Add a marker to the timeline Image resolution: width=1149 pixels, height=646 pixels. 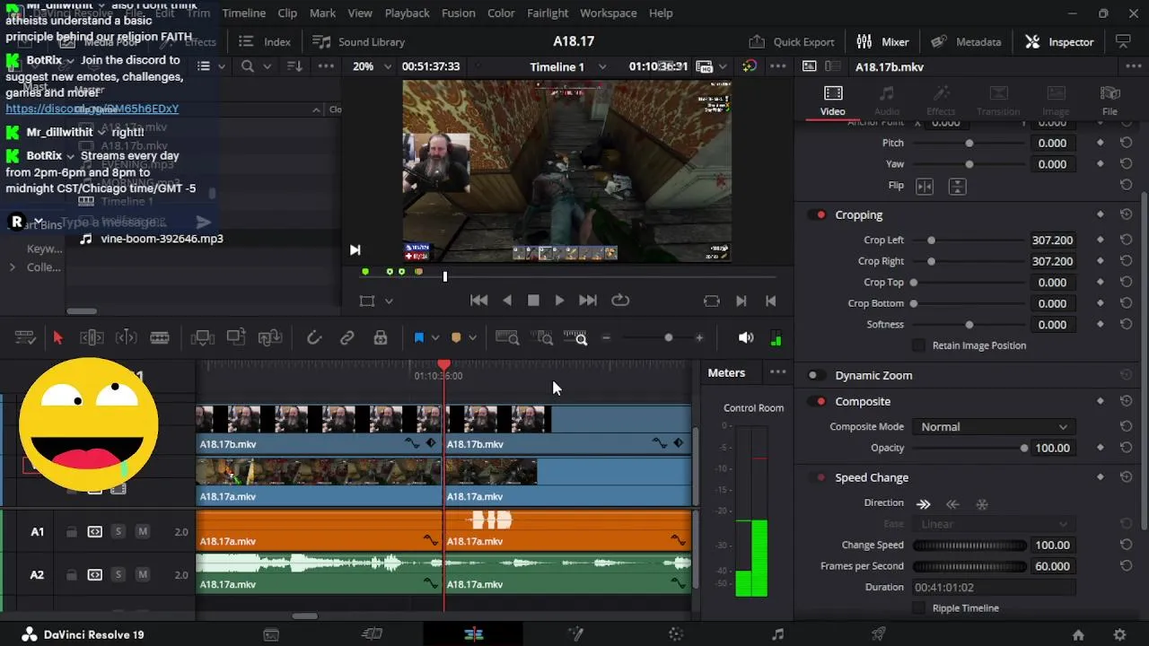click(x=456, y=337)
